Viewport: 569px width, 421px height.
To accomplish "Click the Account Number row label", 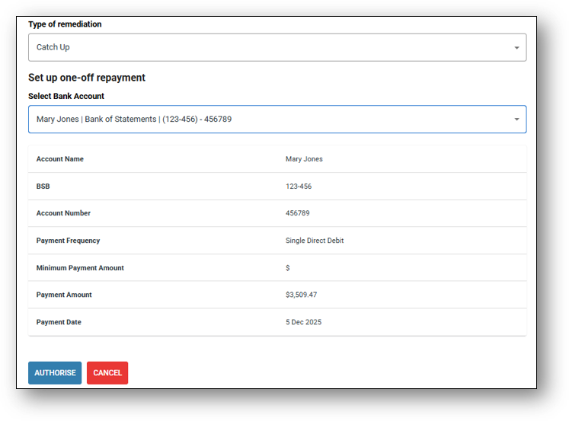I will coord(63,214).
